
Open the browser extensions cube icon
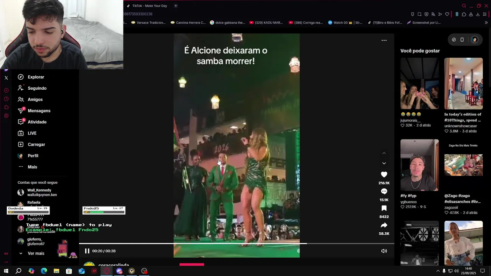point(464,14)
